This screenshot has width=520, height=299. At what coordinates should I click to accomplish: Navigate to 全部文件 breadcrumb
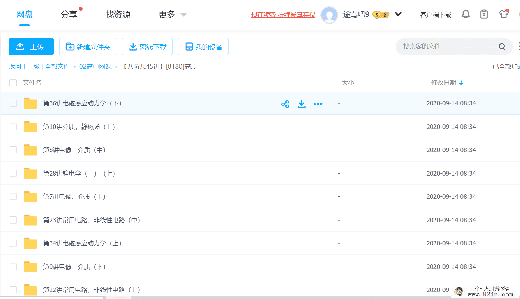(58, 67)
